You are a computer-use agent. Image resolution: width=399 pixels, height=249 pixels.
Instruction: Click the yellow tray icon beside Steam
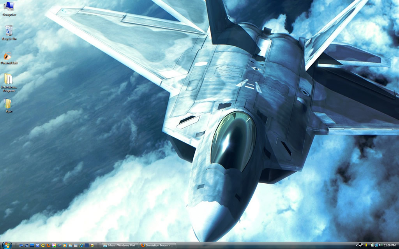(366, 245)
